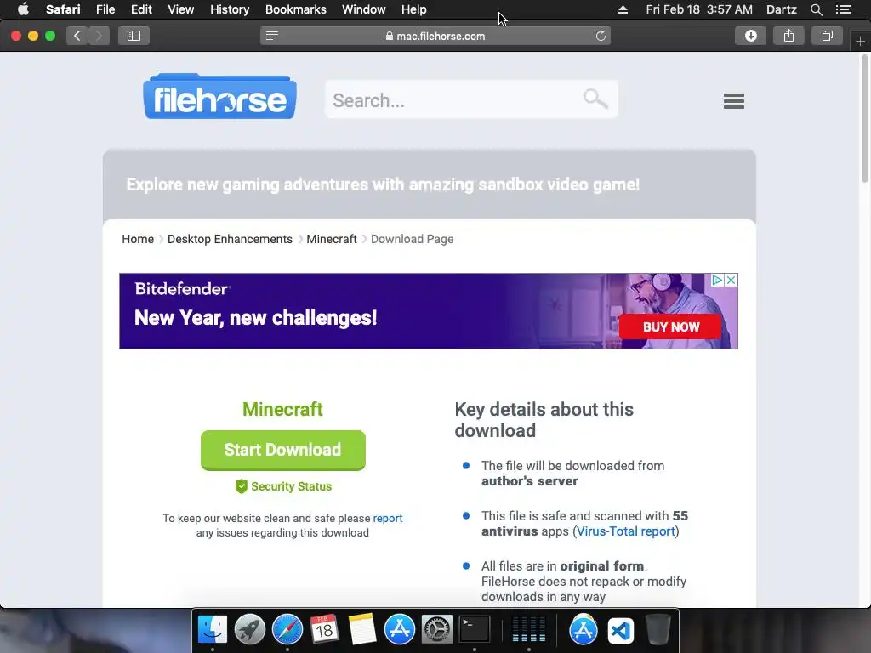871x653 pixels.
Task: Open Safari compass icon in Dock
Action: point(287,630)
